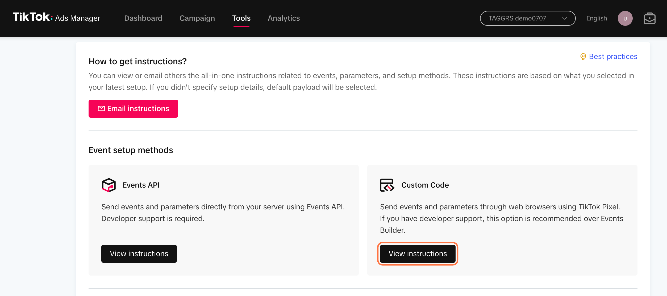Click the Custom Code heading

pos(425,185)
